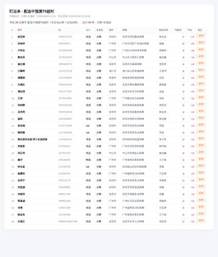Click the 新增 status tag in row 28
Viewport: 218px width, 257px height.
pos(201,221)
